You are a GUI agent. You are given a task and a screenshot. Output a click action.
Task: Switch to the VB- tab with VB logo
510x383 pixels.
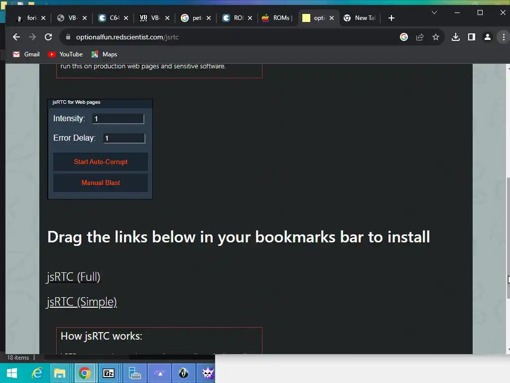click(150, 18)
